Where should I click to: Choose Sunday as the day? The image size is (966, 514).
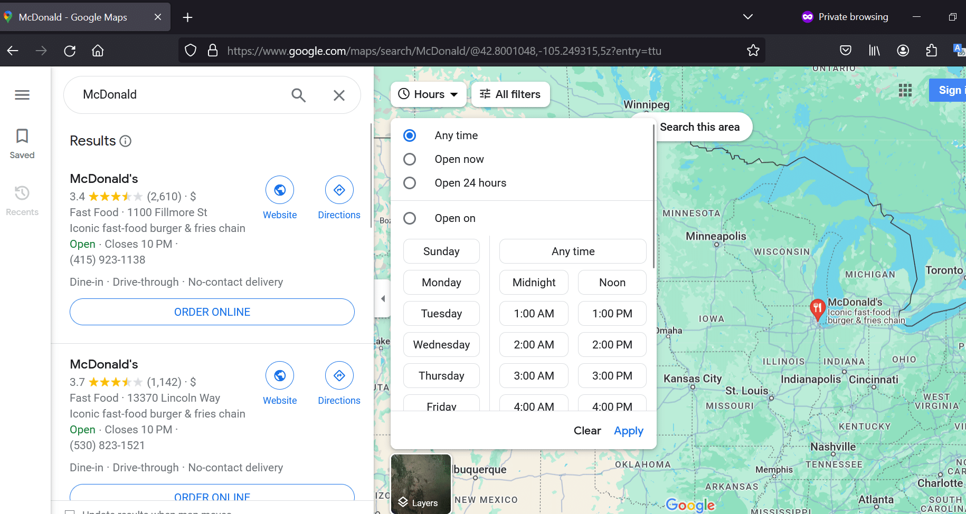click(441, 251)
